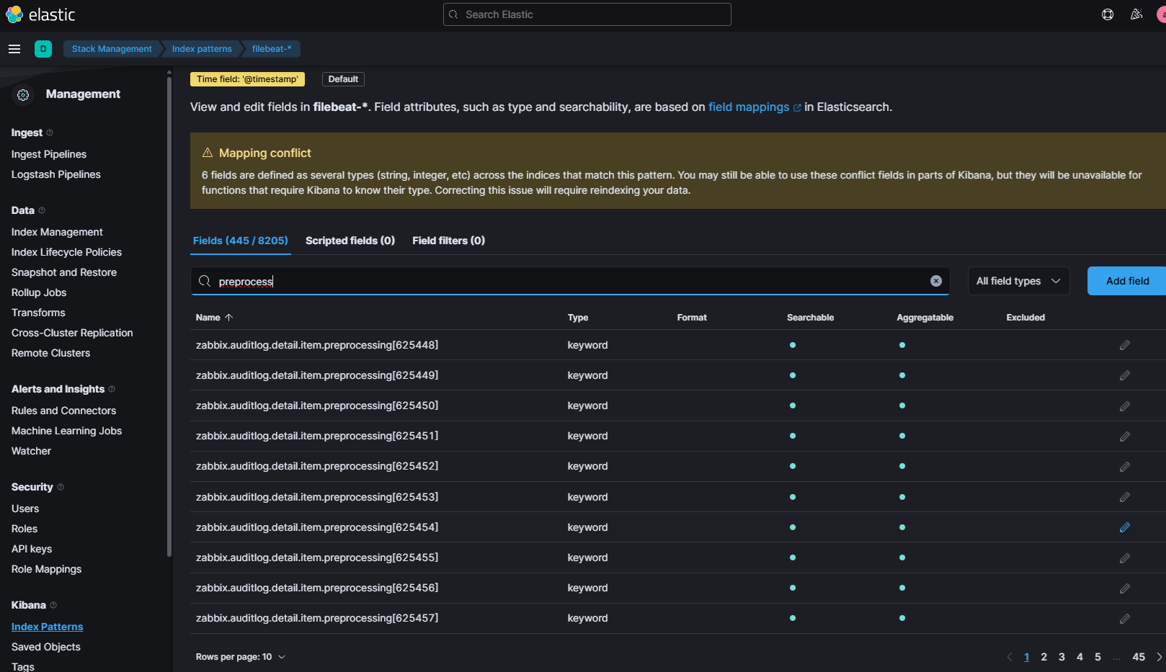This screenshot has height=672, width=1166.
Task: Edit field preprocessing[625454] pencil icon
Action: coord(1125,527)
